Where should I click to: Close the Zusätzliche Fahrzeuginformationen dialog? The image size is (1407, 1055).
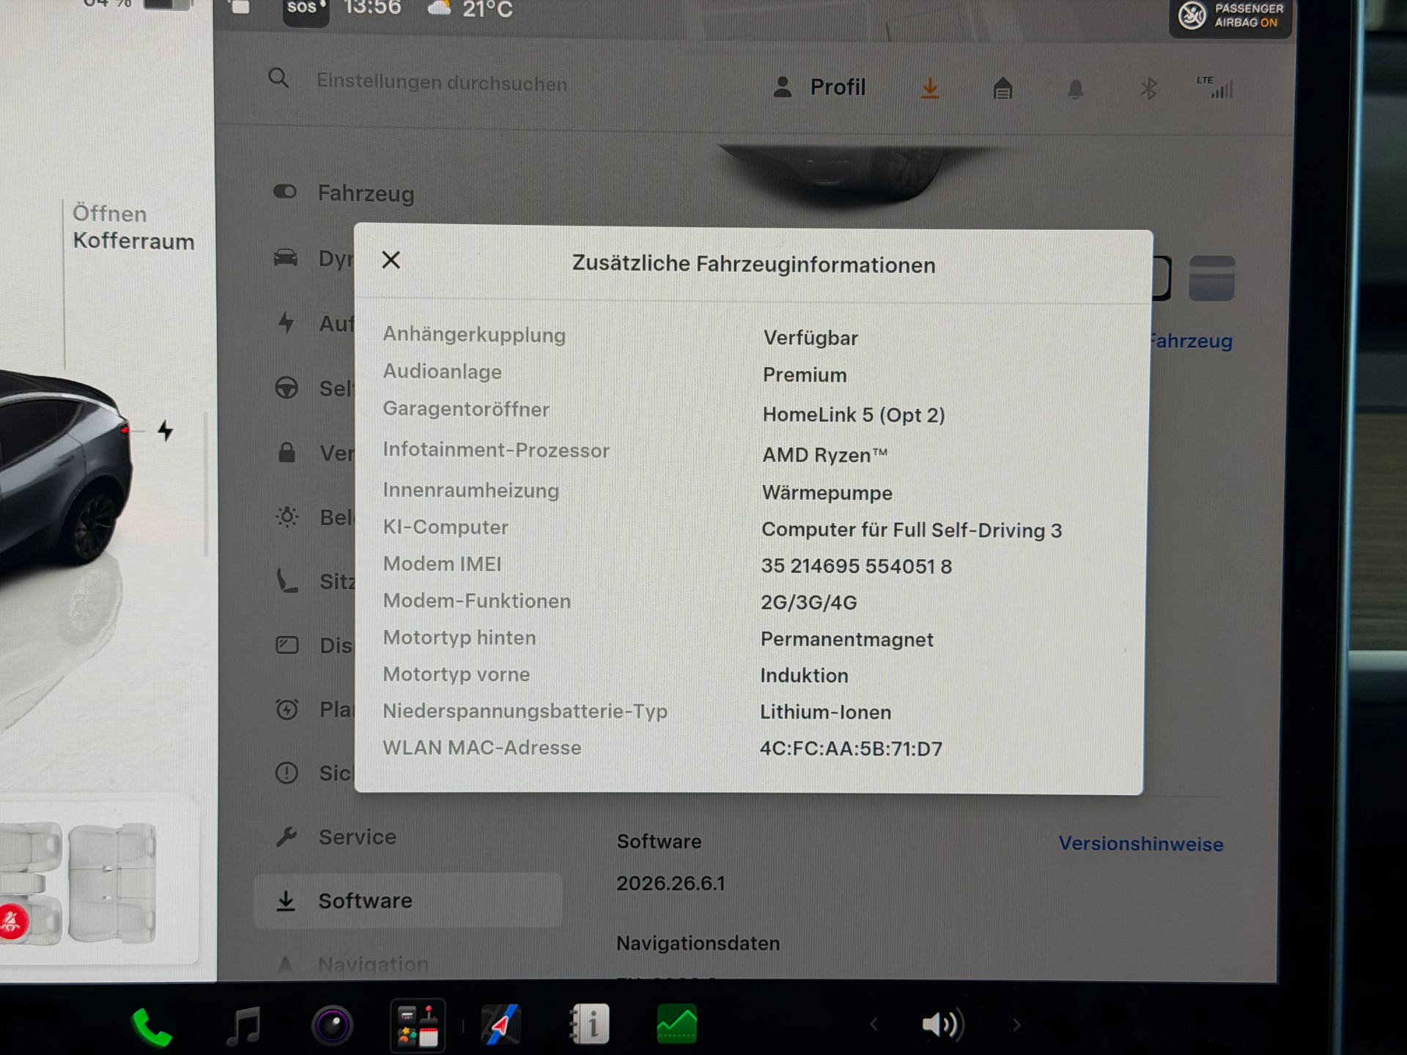391,259
